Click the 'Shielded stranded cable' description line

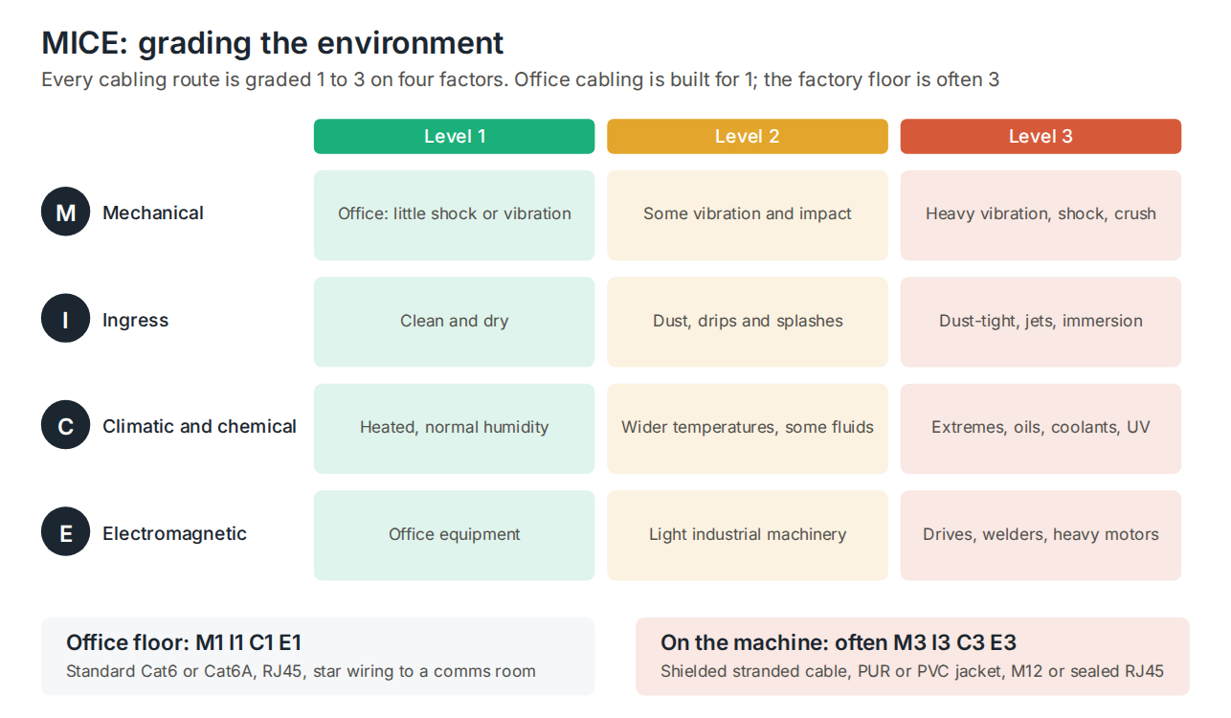912,671
